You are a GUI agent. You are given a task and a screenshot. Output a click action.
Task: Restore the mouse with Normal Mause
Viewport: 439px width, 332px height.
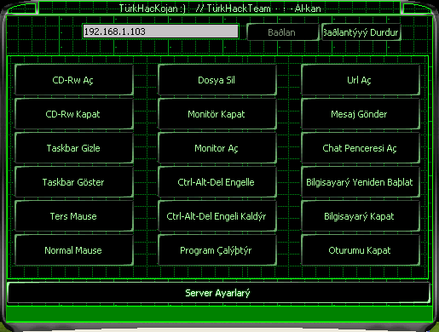tap(74, 250)
